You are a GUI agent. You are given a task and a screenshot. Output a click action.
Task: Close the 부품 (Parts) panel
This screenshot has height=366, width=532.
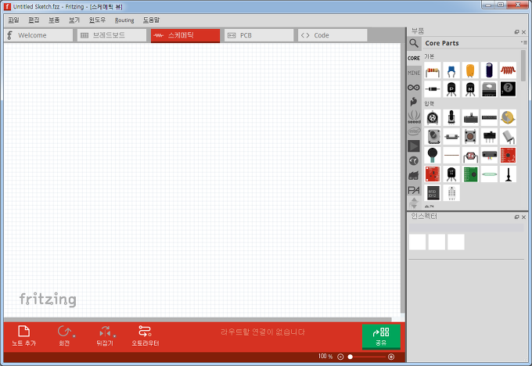coord(523,32)
